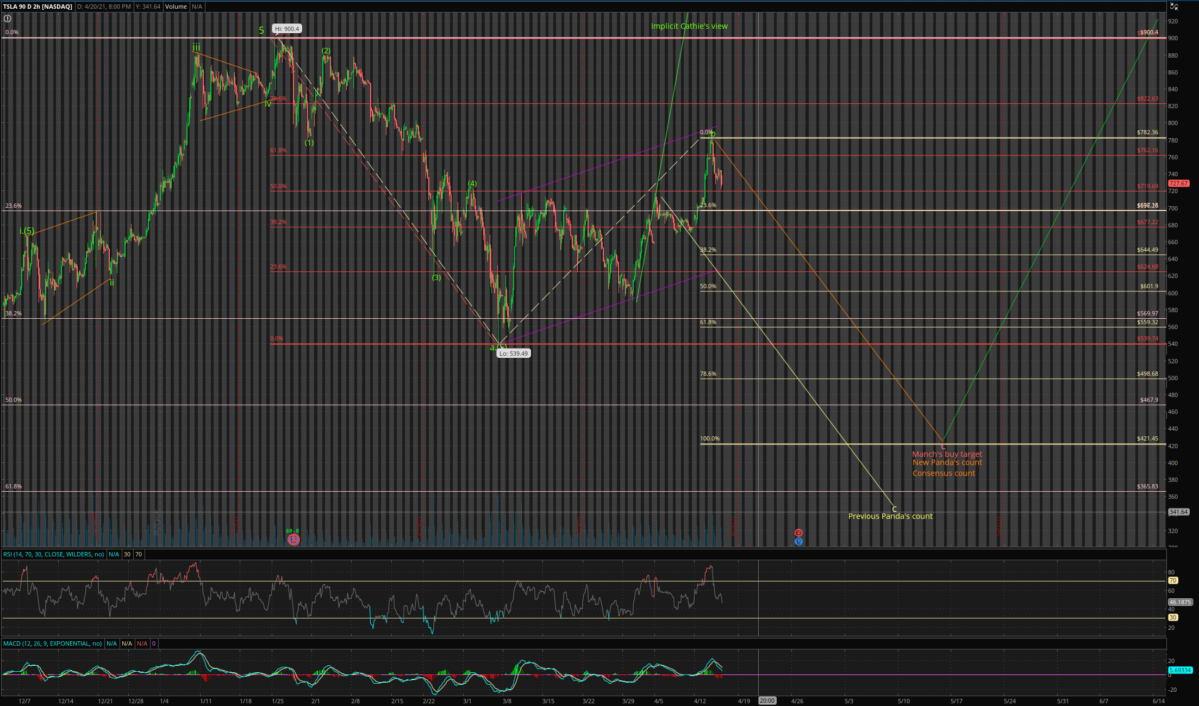The height and width of the screenshot is (706, 1199).
Task: Click the blue lightbulb event icon
Action: 798,541
